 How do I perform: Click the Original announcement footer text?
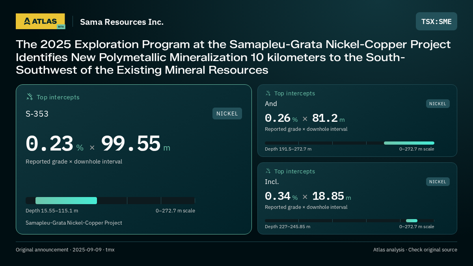(x=65, y=250)
